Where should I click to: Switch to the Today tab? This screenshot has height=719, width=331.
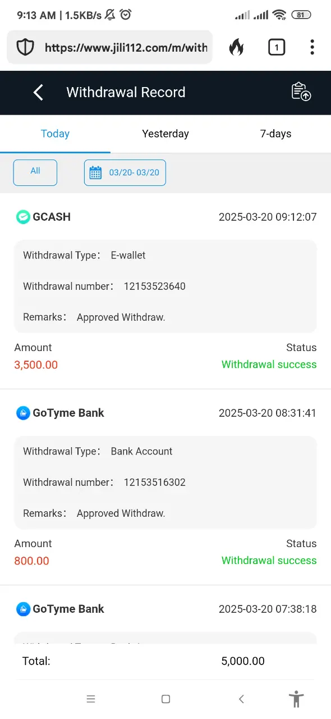point(55,134)
